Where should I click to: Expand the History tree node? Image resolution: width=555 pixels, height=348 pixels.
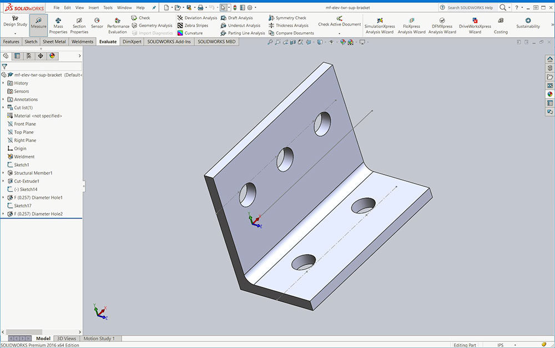tap(3, 83)
